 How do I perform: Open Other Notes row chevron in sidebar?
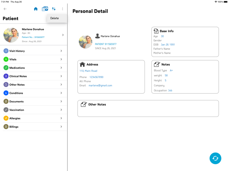coord(61,85)
